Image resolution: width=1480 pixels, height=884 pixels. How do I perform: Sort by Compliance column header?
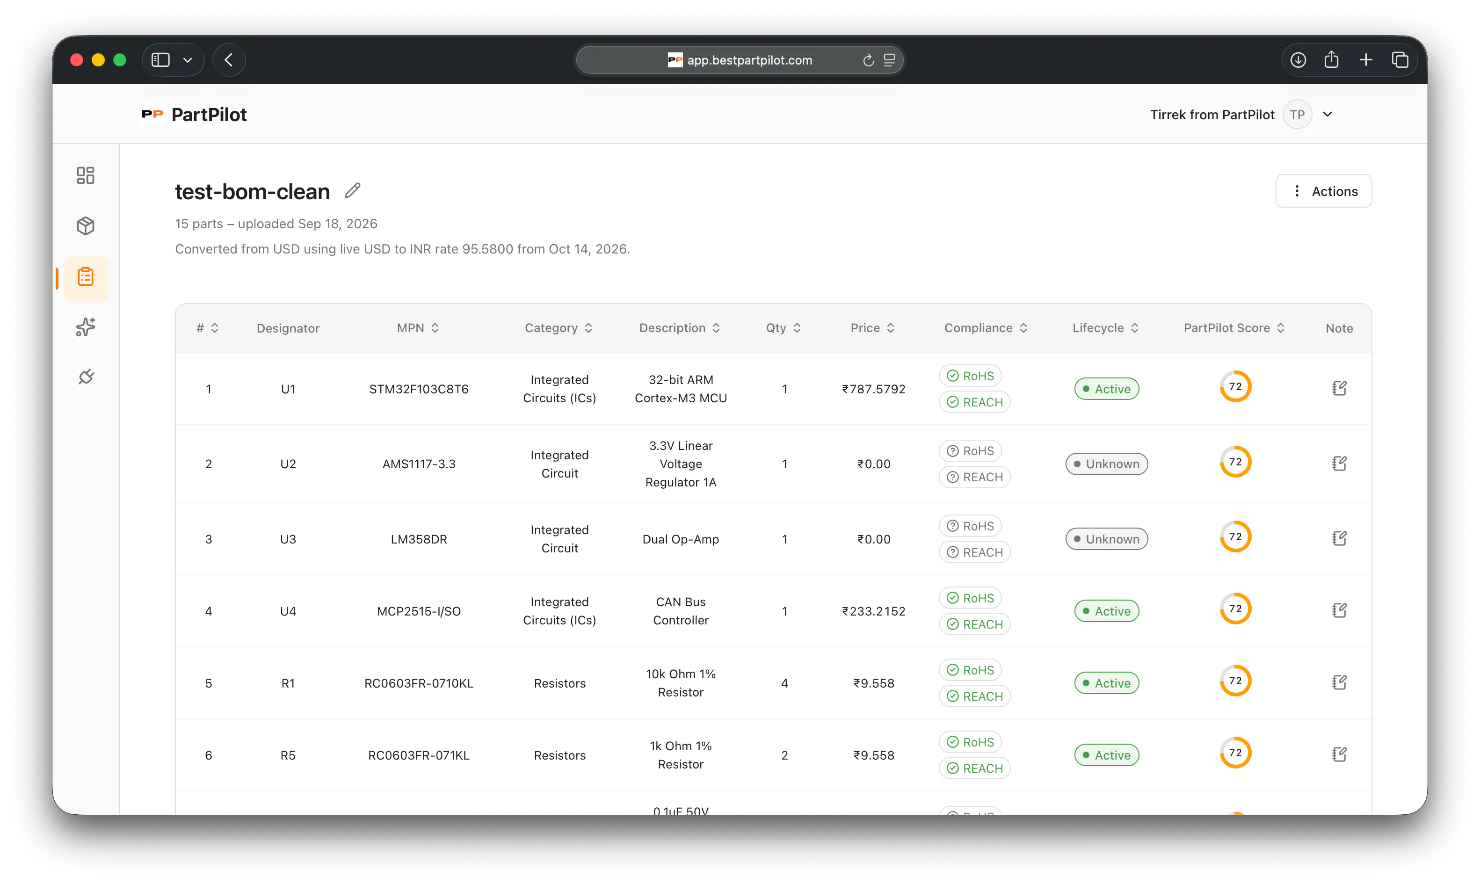986,328
